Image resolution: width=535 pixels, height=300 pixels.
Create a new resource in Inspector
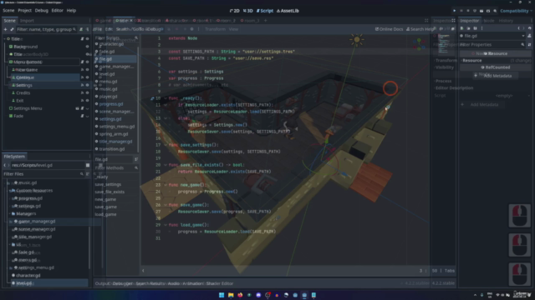click(x=462, y=28)
